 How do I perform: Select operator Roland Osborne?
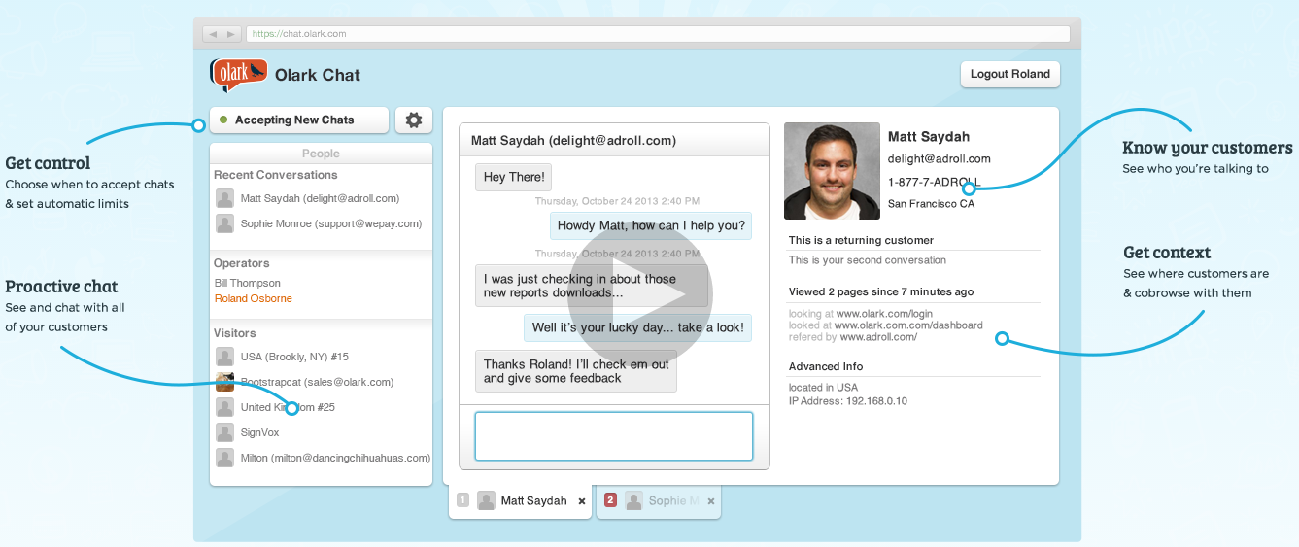click(x=253, y=298)
